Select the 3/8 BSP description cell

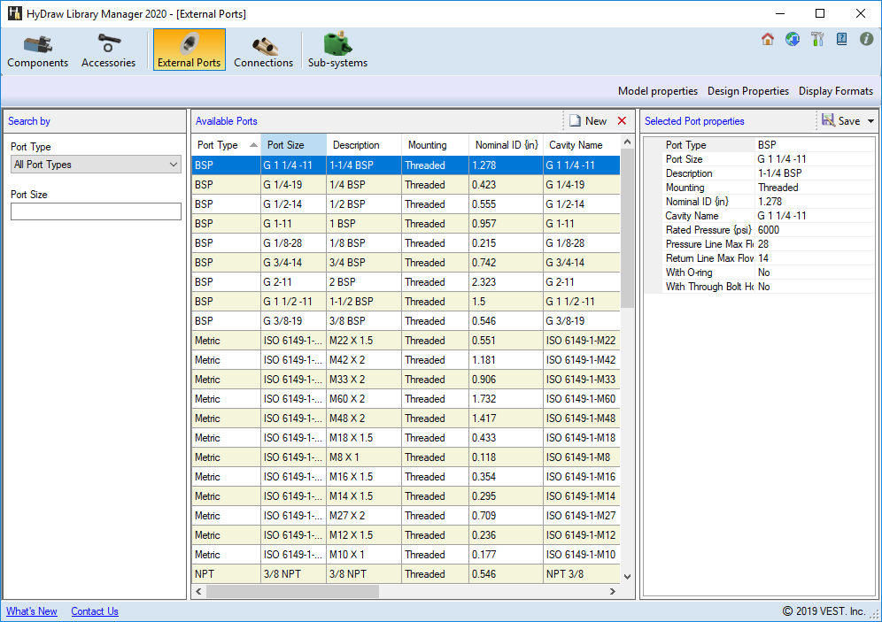tap(364, 321)
